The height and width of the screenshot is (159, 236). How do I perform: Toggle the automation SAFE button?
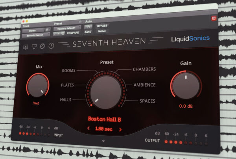pyautogui.click(x=88, y=32)
